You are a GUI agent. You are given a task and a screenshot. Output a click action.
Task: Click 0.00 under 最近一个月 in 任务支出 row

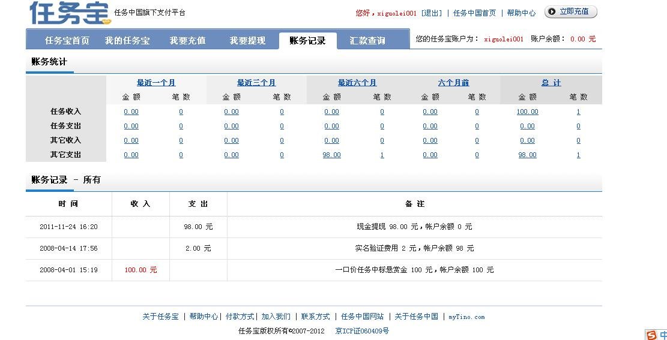(131, 126)
